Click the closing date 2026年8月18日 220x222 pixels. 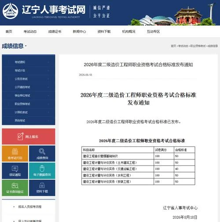click(185, 217)
